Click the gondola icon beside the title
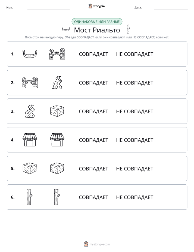Image resolution: width=194 pixels, height=252 pixels. coord(66,29)
